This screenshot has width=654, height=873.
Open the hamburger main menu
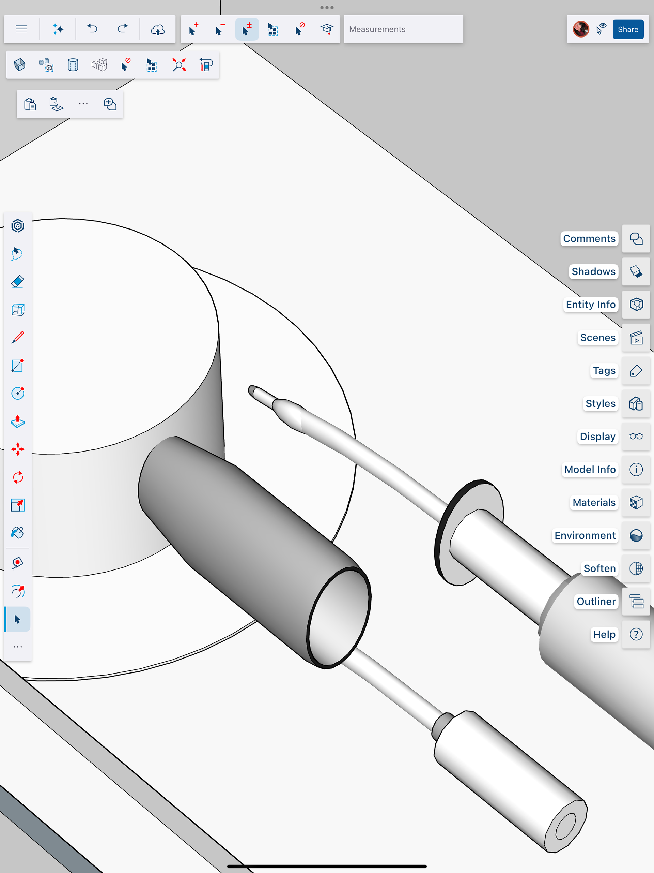tap(22, 29)
